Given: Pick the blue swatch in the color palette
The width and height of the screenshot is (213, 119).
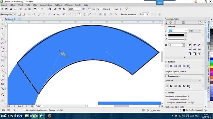Looking at the screenshot, I should coord(212,59).
